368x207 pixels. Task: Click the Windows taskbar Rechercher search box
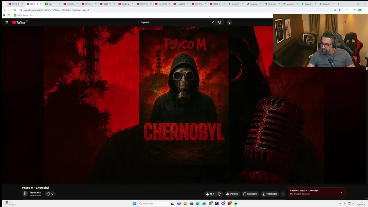(x=154, y=204)
